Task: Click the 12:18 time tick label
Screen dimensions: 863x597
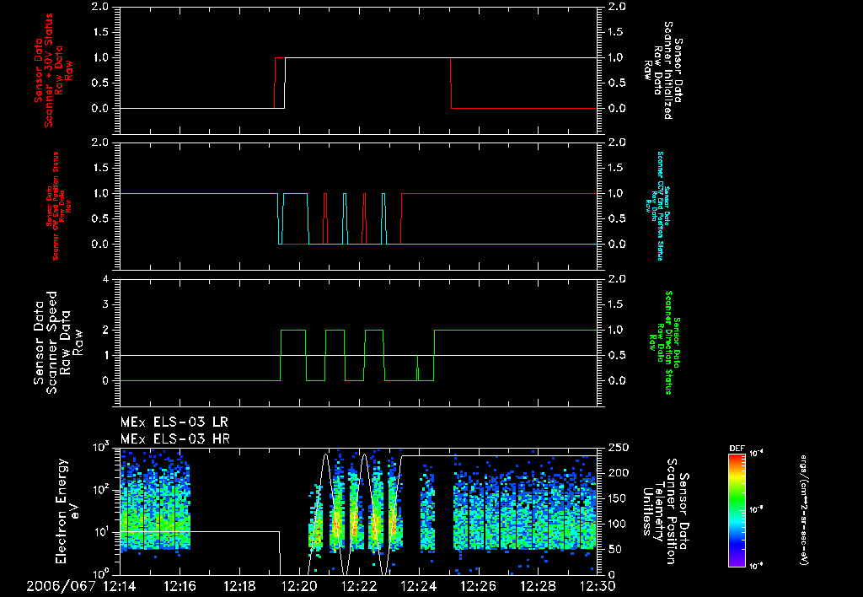Action: click(x=240, y=587)
